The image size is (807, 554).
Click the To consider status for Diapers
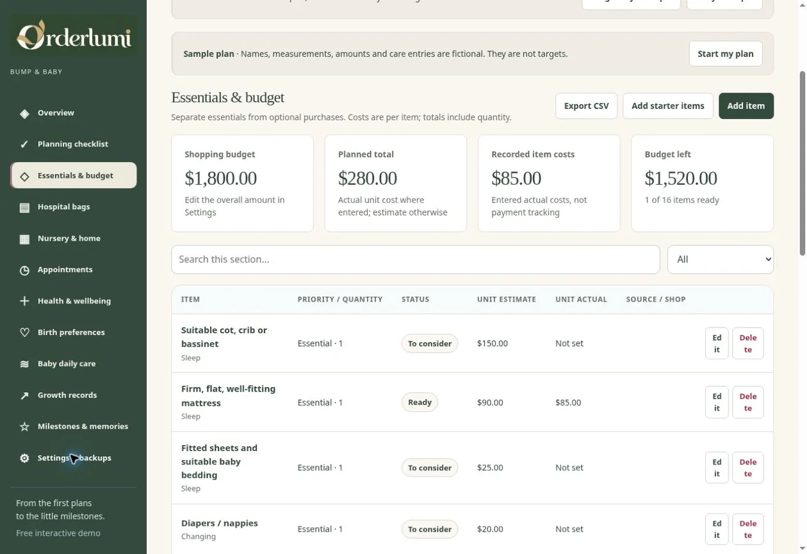pyautogui.click(x=430, y=529)
